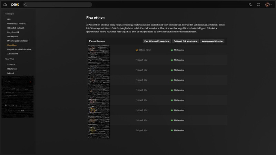Click Vendég engedélyezése button
The image size is (276, 155).
(212, 41)
